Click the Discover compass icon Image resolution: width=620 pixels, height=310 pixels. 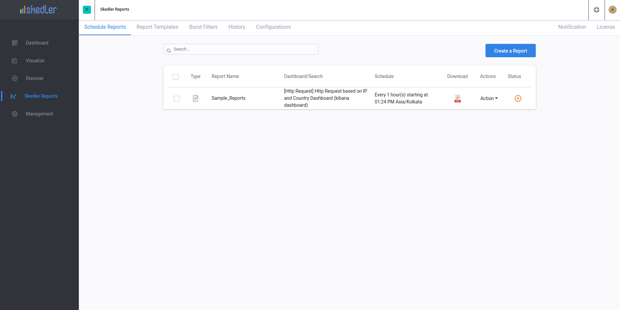tap(15, 78)
